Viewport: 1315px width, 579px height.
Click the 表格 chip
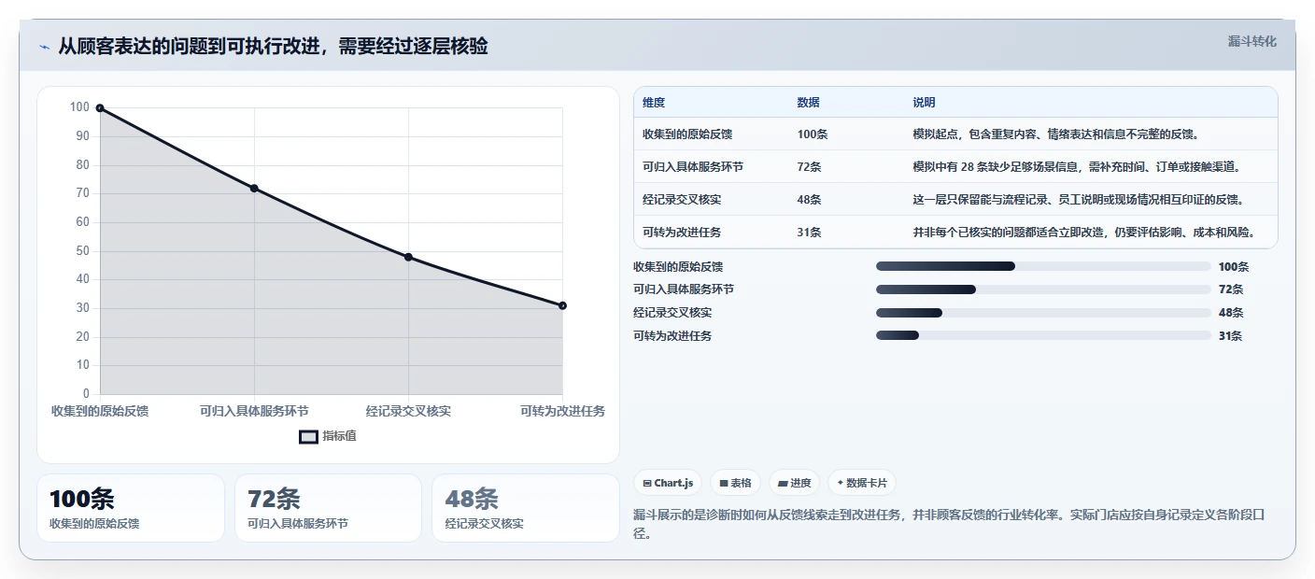pos(736,483)
